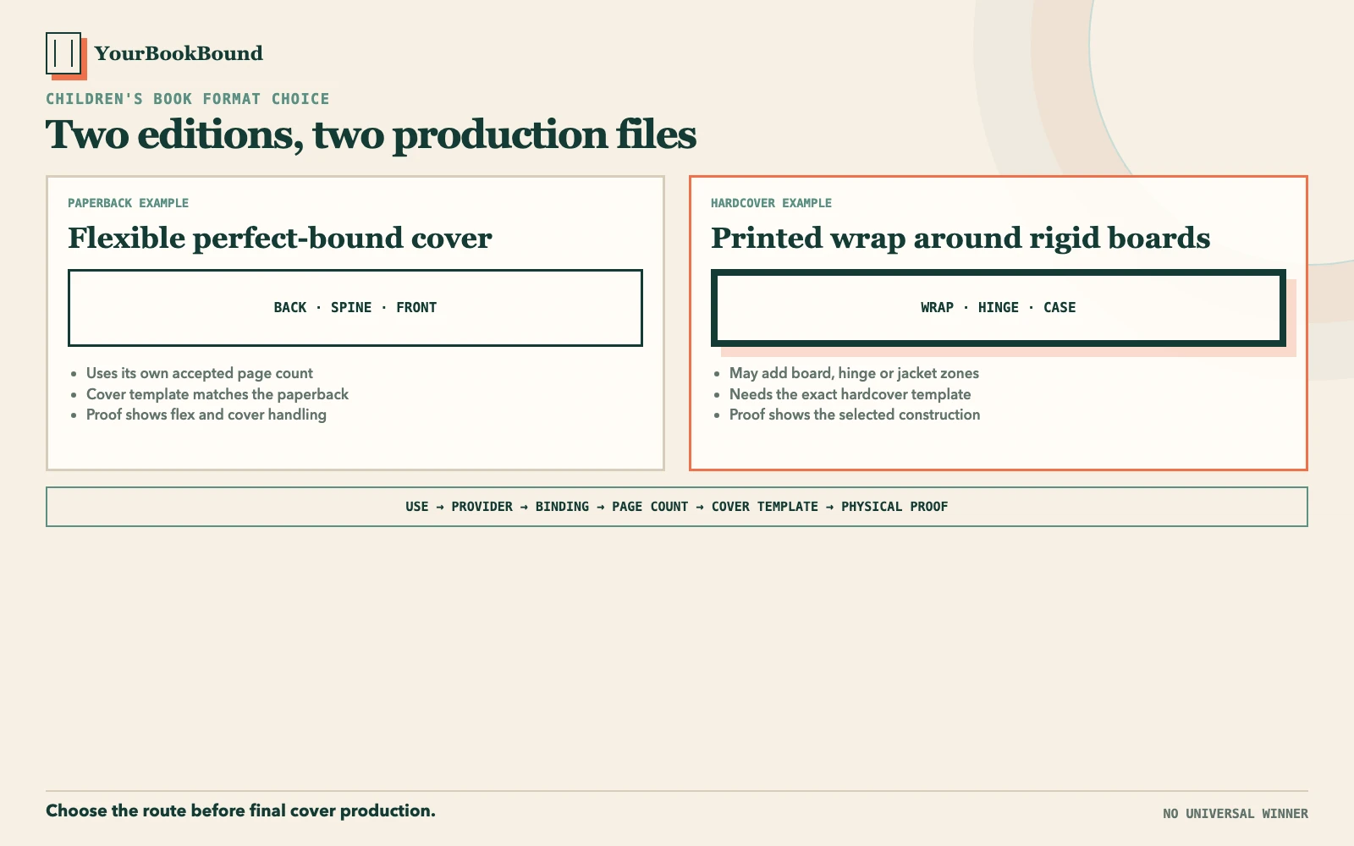Select 'Needs the exact hardcover template'
The height and width of the screenshot is (846, 1354).
850,394
